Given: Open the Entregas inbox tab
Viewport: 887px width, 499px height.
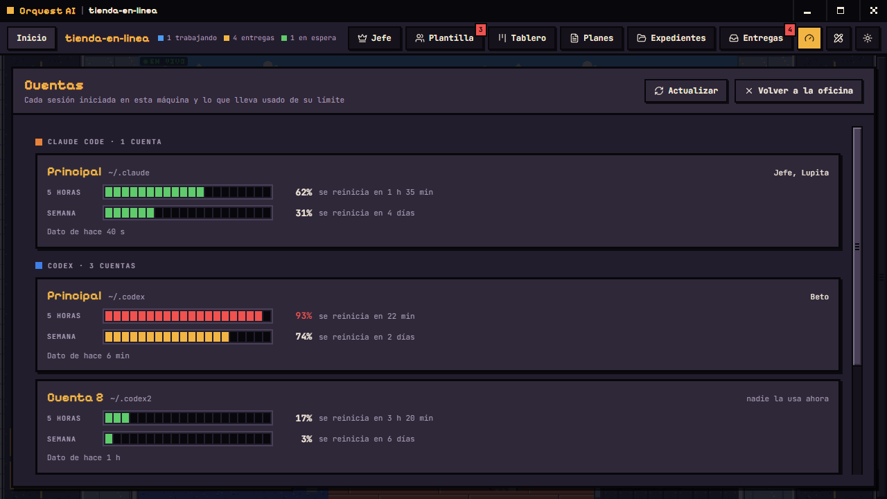Looking at the screenshot, I should pos(756,38).
